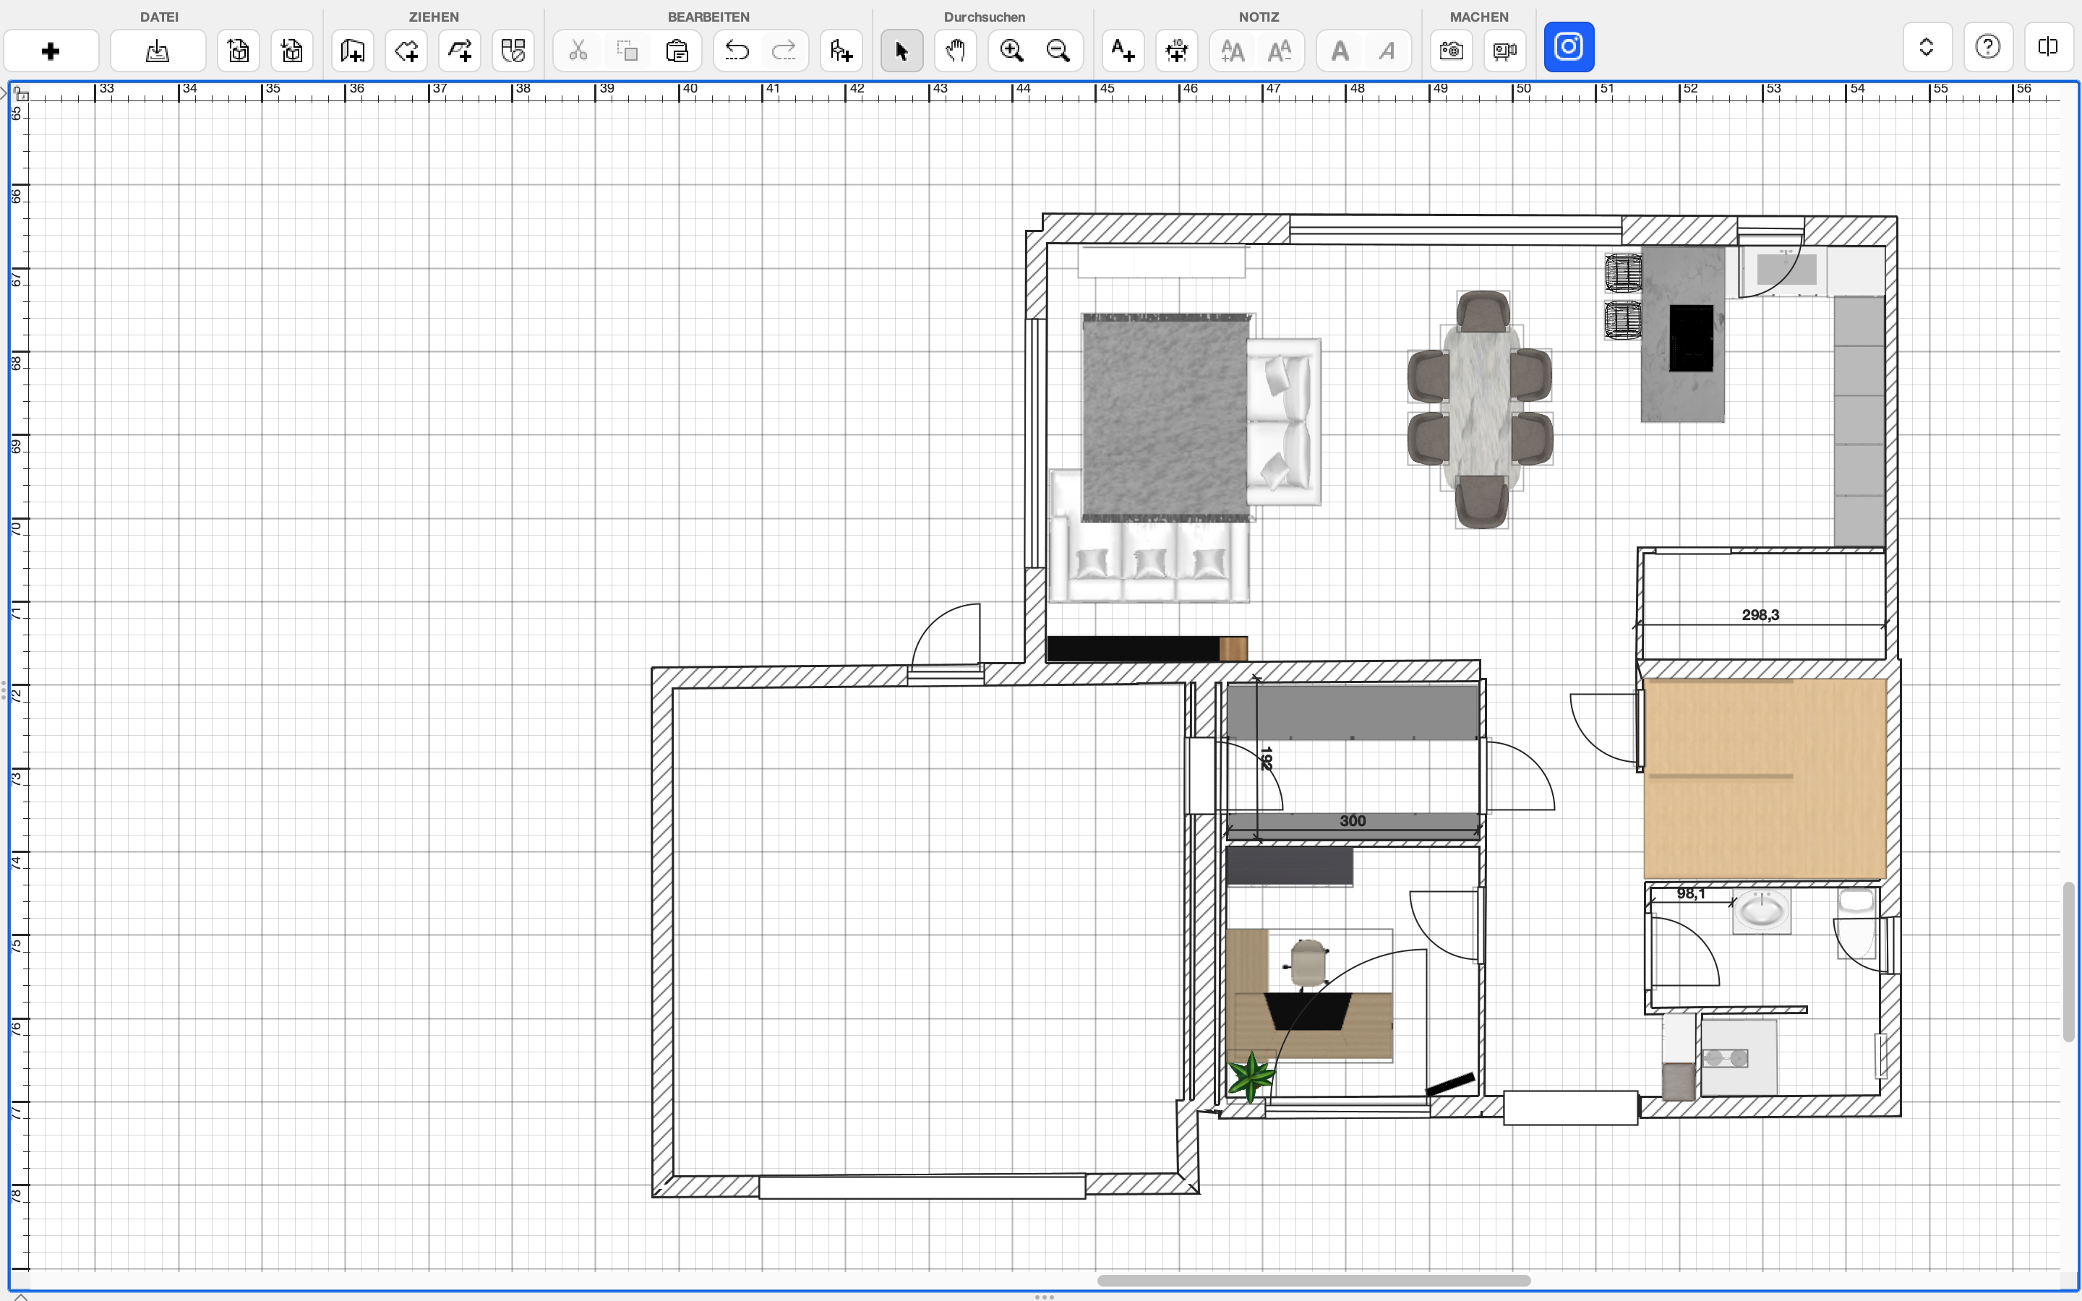Image resolution: width=2082 pixels, height=1301 pixels.
Task: Click the ruler origin corner box
Action: click(21, 93)
